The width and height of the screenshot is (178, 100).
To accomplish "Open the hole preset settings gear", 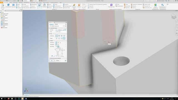I will pyautogui.click(x=66, y=26).
